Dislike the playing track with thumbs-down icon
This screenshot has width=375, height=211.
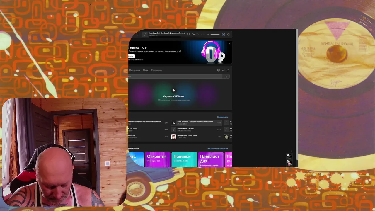click(188, 35)
